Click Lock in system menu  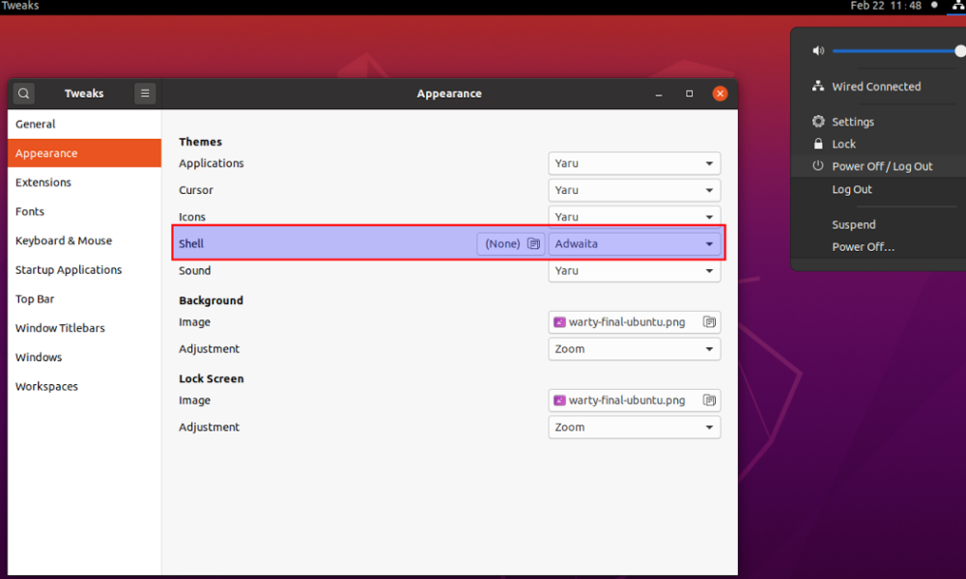click(843, 144)
